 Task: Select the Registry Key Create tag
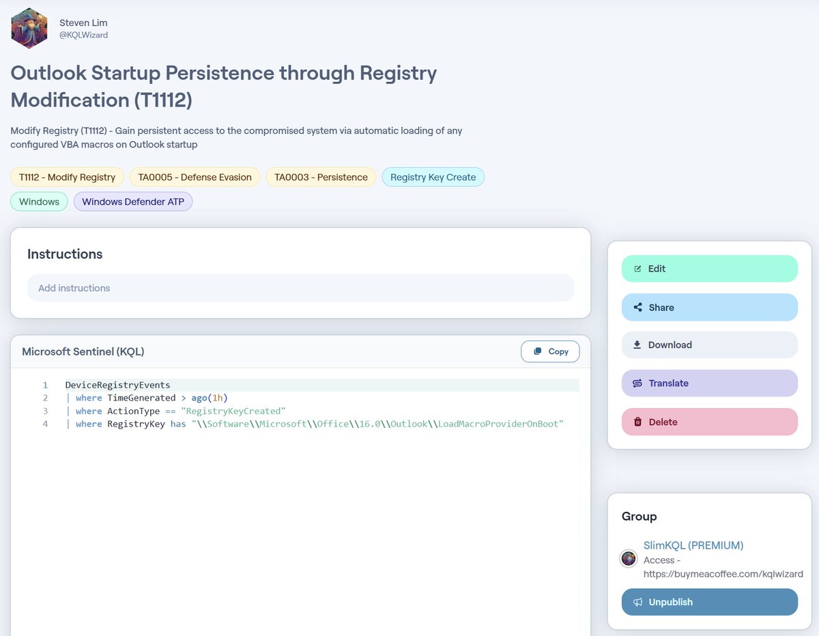click(433, 177)
